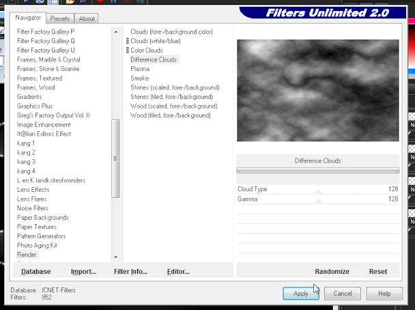Open the Database option
Screen dimensions: 415x310
36,271
